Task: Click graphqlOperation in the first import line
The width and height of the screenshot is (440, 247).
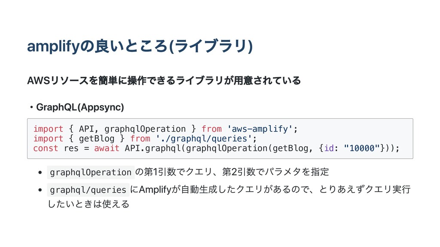Action: point(145,129)
